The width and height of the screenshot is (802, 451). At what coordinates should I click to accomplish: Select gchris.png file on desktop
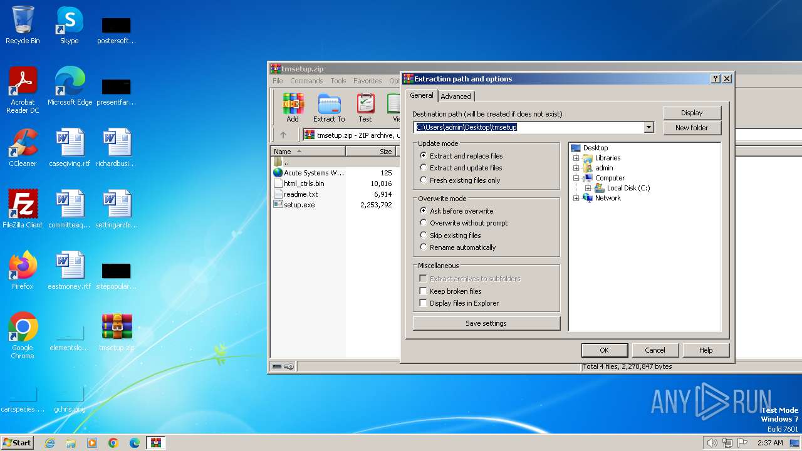(x=70, y=397)
